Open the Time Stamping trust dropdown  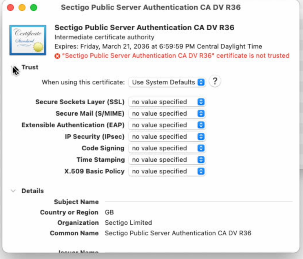[167, 160]
